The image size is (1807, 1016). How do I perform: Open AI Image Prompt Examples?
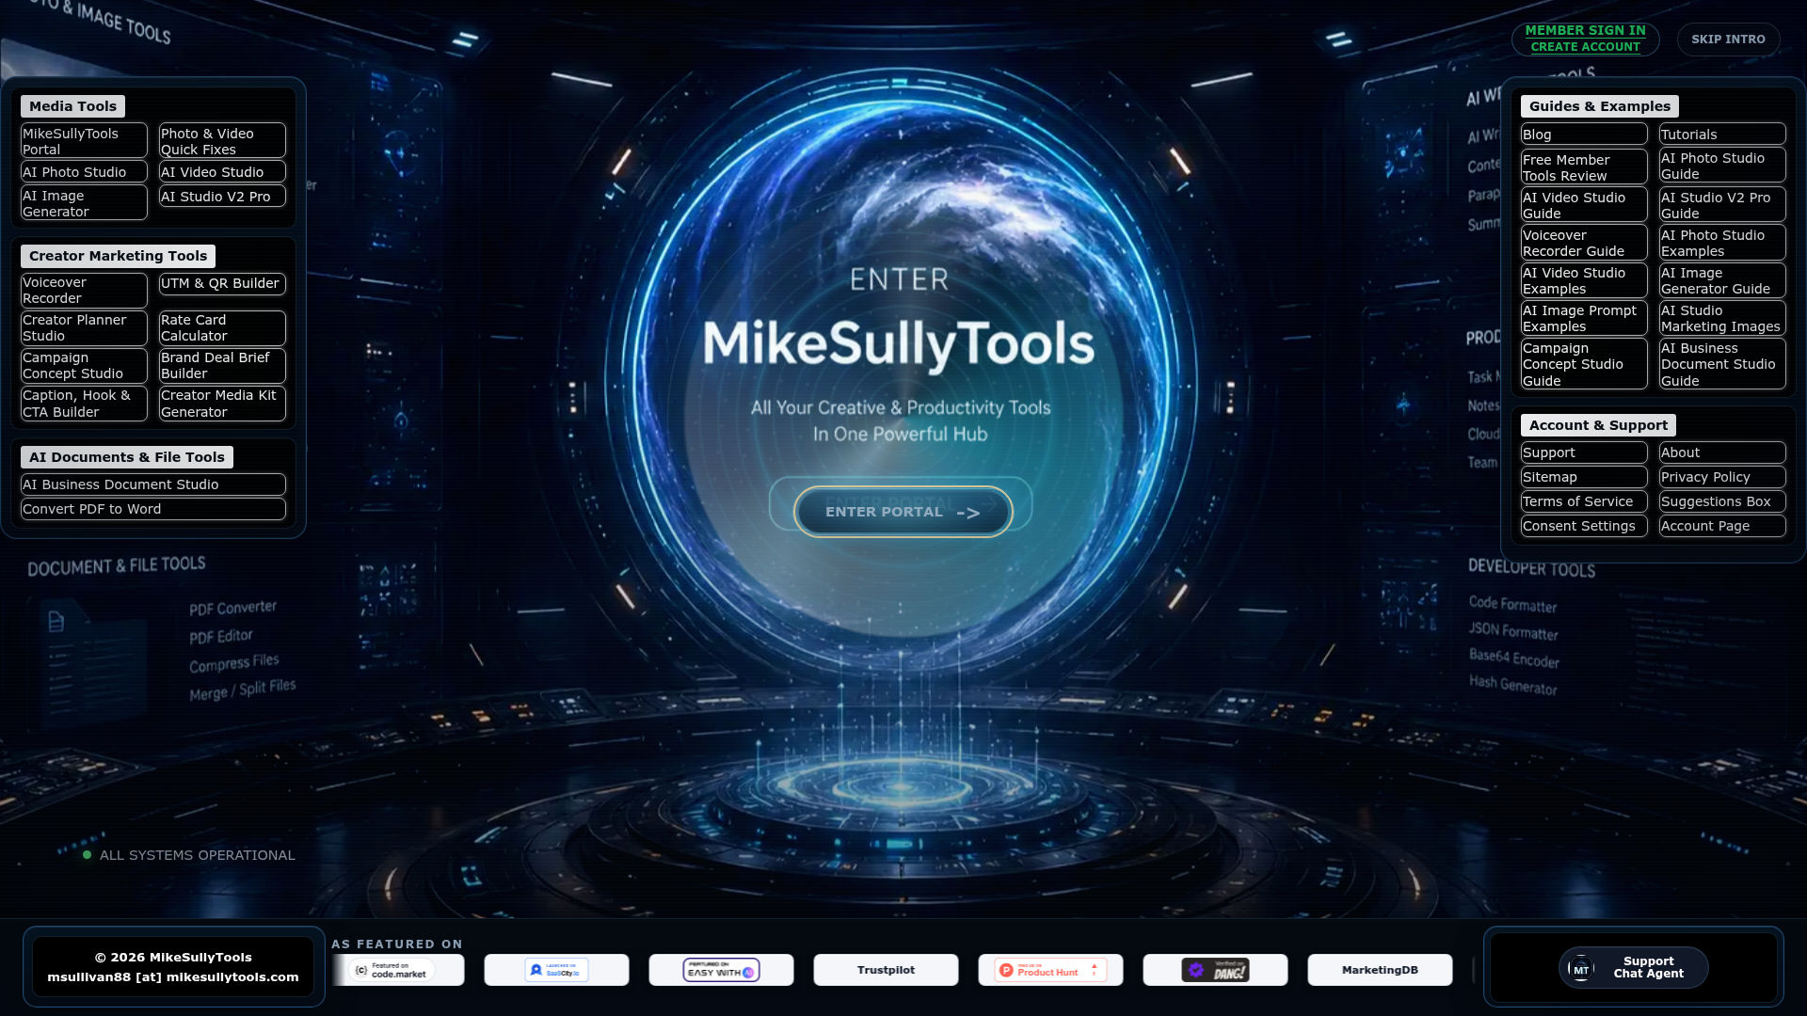(x=1584, y=318)
